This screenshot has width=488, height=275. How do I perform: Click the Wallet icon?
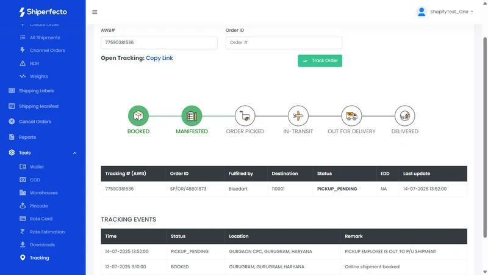(x=23, y=166)
